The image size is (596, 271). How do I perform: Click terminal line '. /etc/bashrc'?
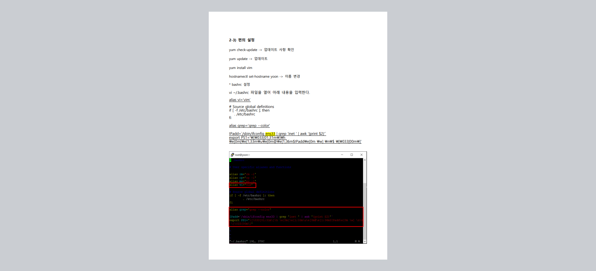tap(254, 199)
